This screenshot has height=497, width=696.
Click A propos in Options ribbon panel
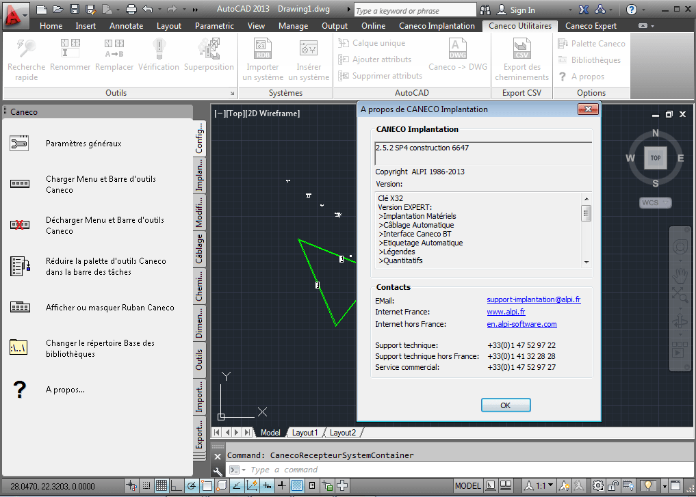[x=582, y=77]
